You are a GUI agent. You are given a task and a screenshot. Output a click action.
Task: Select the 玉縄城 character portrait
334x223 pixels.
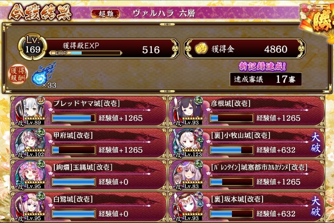click(x=30, y=175)
